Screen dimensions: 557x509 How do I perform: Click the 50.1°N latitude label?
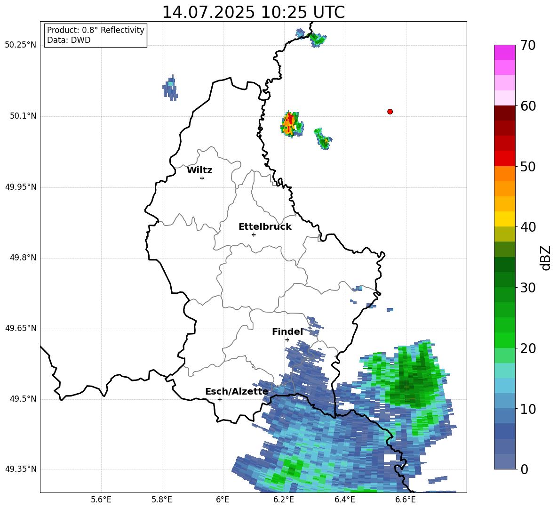23,116
